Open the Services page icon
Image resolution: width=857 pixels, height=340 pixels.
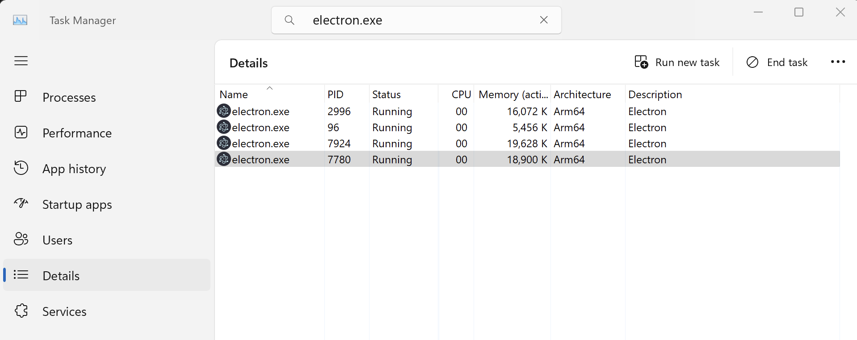pyautogui.click(x=21, y=311)
